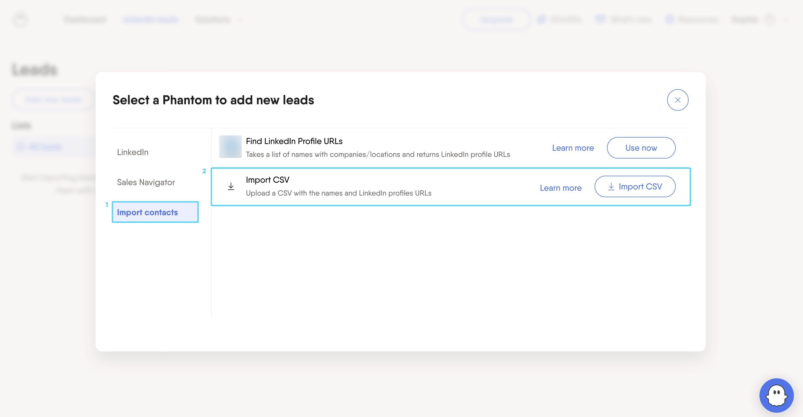
Task: Click the 'Takes a list of names' description
Action: [378, 154]
